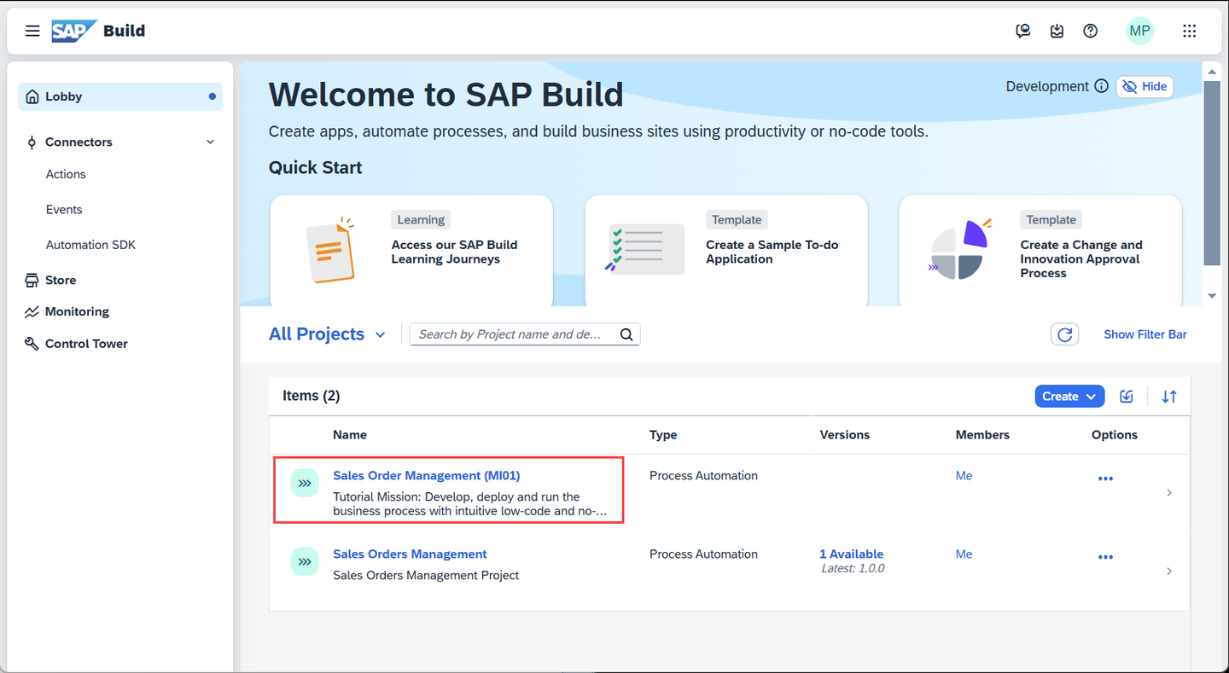This screenshot has height=673, width=1229.
Task: Click the Sales Orders Management process icon
Action: point(305,561)
